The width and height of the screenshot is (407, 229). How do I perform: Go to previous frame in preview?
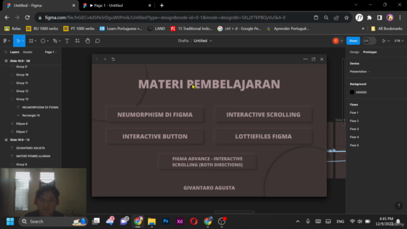pos(97,59)
